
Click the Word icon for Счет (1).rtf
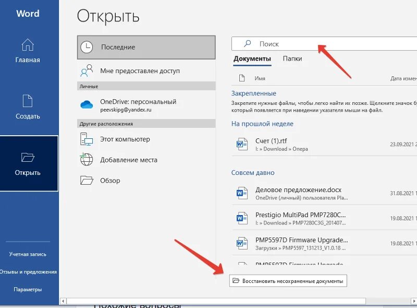pos(242,144)
